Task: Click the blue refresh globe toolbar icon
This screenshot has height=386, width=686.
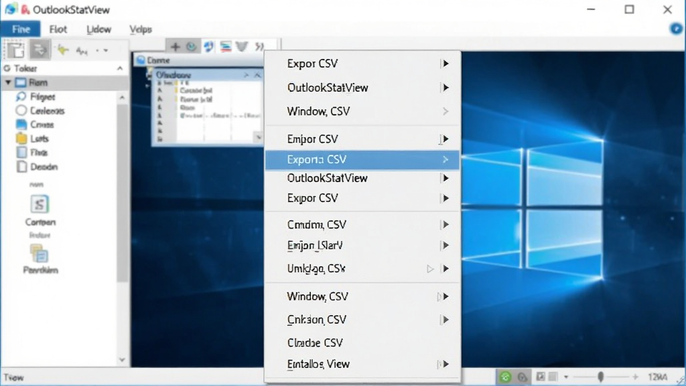Action: tap(209, 46)
